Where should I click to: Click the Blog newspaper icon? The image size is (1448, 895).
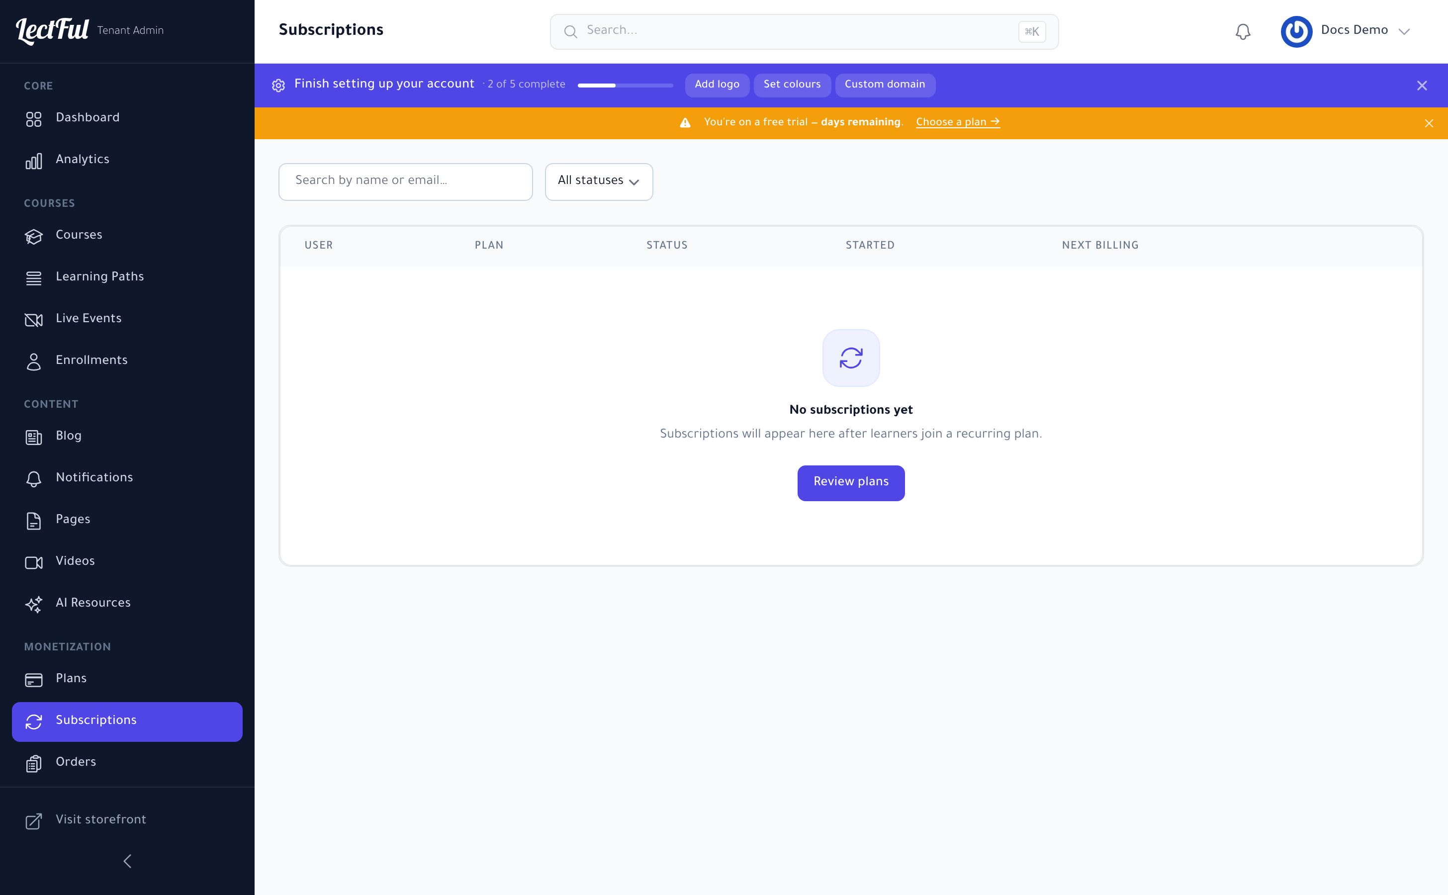pos(34,437)
